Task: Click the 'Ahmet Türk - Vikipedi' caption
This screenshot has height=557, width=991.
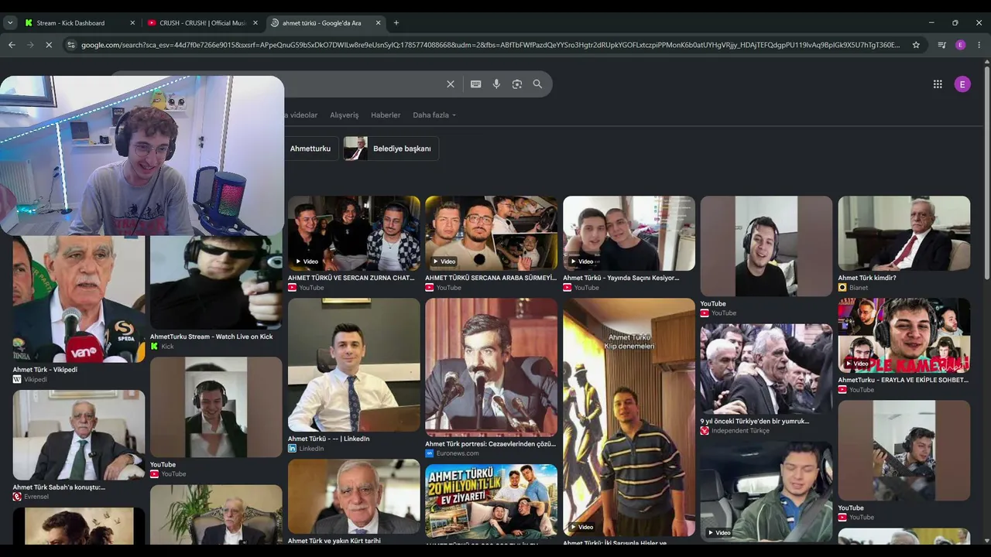Action: click(45, 370)
